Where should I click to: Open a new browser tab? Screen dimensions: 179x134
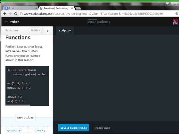(x=78, y=8)
